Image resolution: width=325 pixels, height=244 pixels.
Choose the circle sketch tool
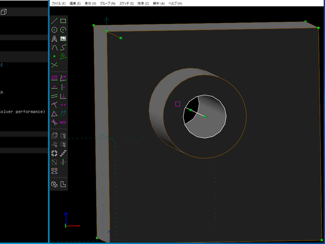(54, 29)
